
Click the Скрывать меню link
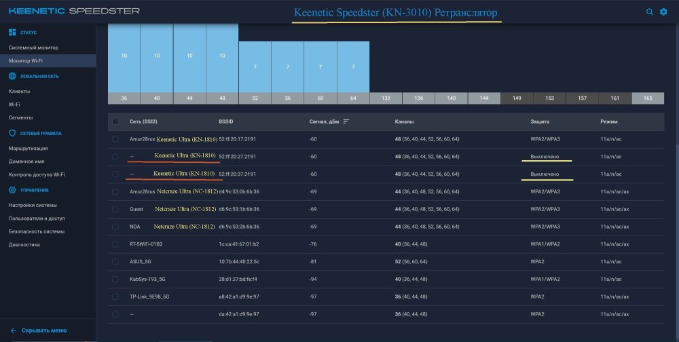click(44, 330)
